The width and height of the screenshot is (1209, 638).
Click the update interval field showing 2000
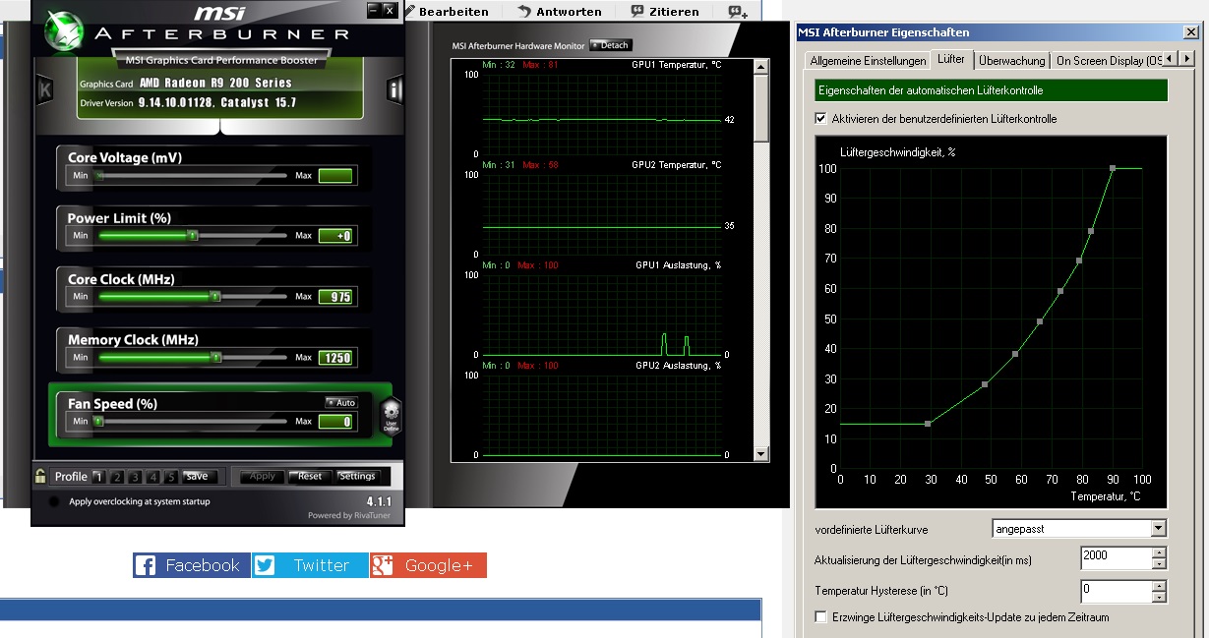[1116, 558]
